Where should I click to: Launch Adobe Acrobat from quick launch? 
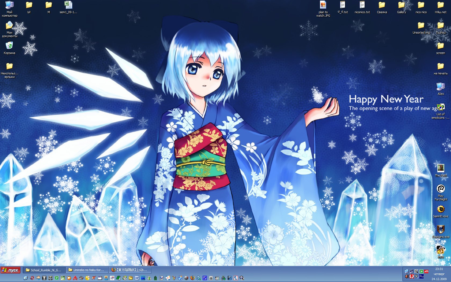pos(75,278)
